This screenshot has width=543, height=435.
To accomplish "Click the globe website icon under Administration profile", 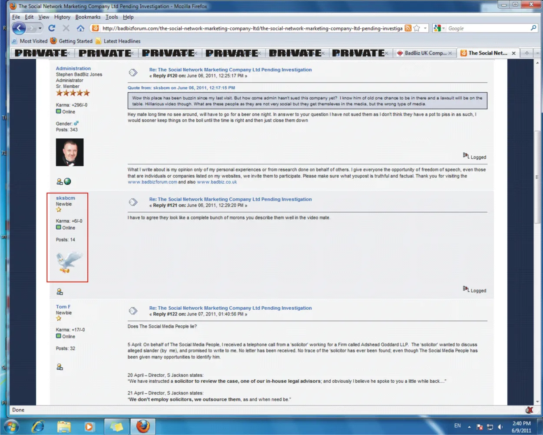I will [x=67, y=181].
